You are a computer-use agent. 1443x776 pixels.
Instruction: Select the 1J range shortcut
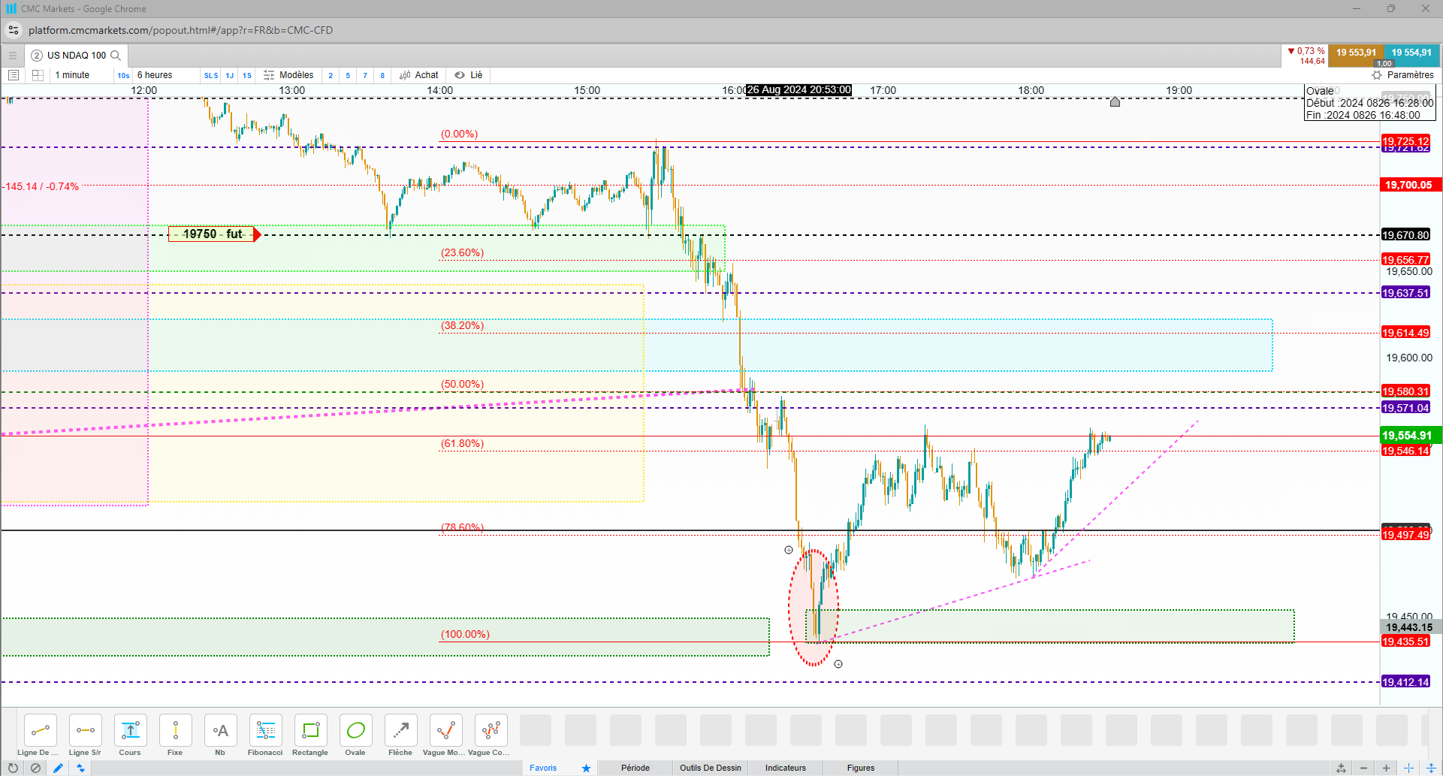(x=230, y=75)
